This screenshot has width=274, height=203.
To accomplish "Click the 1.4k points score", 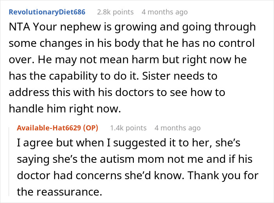I will click(x=128, y=128).
